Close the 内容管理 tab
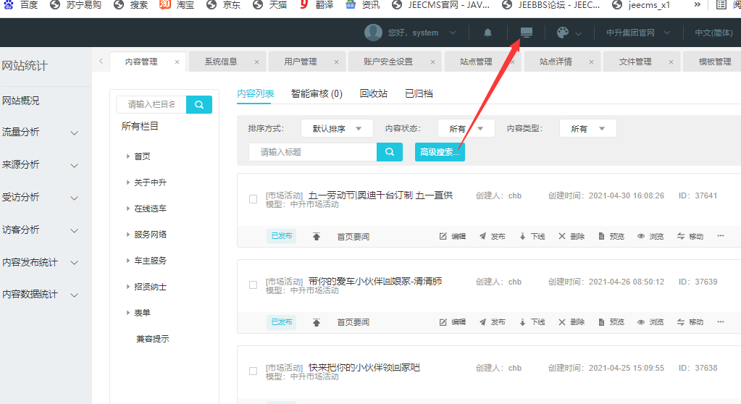741x404 pixels. 177,62
